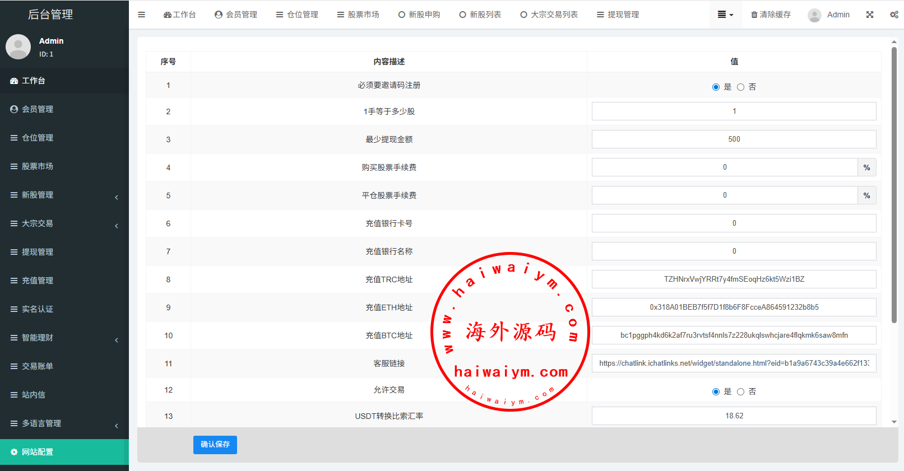This screenshot has width=904, height=471.
Task: Open 充值管理 in the sidebar
Action: 38,281
